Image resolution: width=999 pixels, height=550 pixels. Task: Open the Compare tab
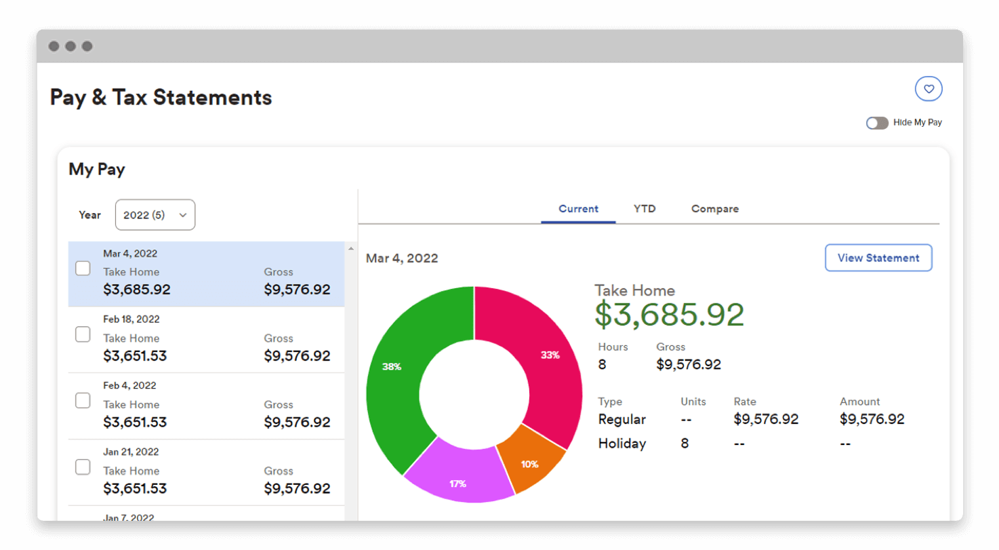click(x=714, y=209)
